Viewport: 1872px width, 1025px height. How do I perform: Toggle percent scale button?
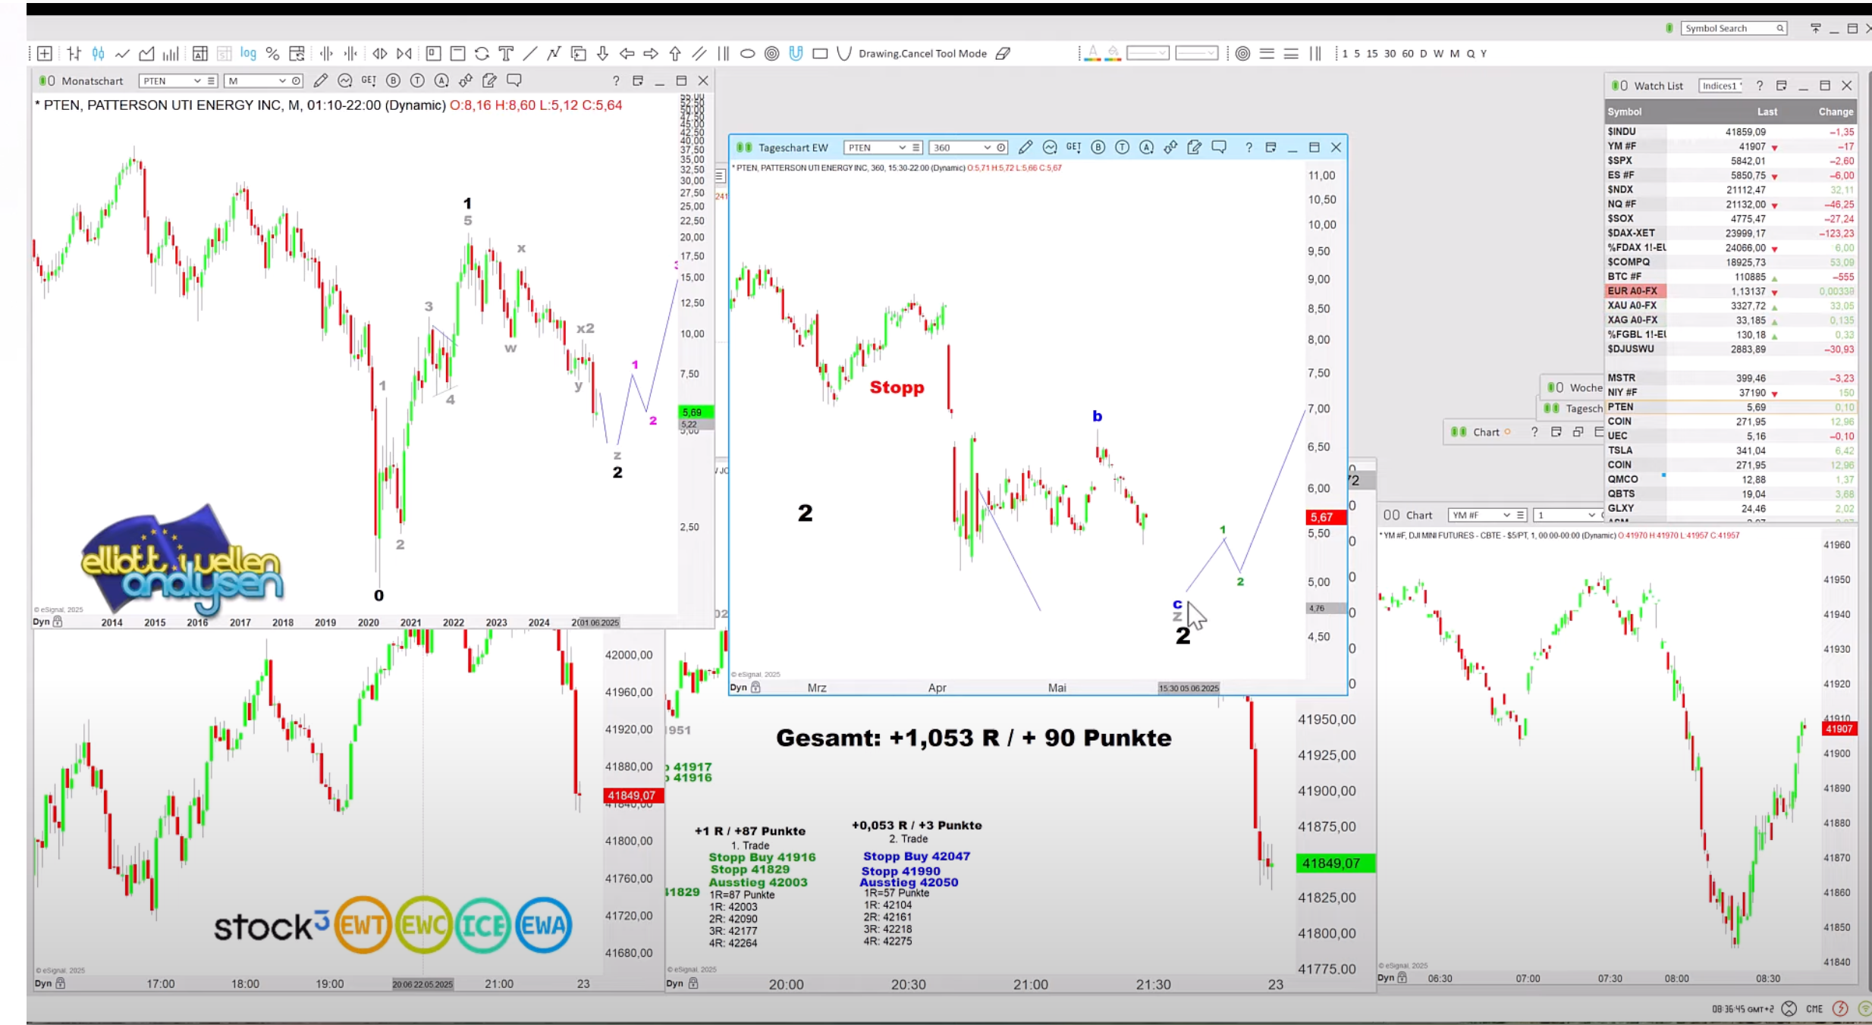point(272,53)
